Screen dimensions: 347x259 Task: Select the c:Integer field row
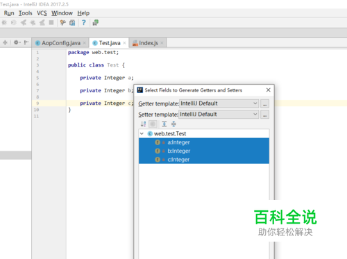(204, 160)
